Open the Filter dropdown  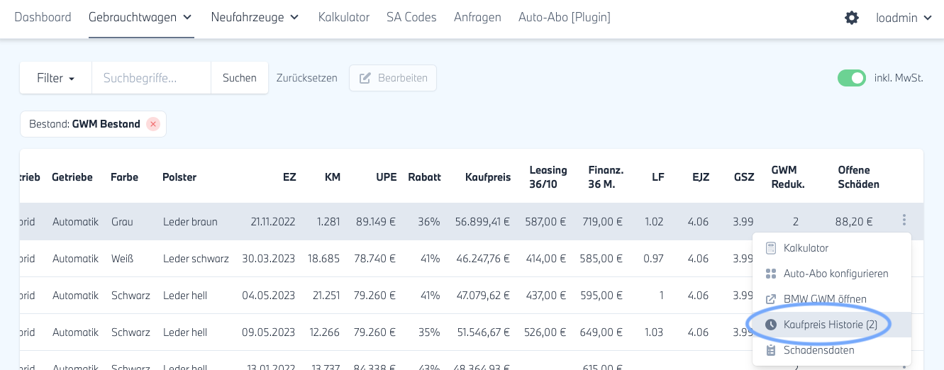(x=56, y=78)
